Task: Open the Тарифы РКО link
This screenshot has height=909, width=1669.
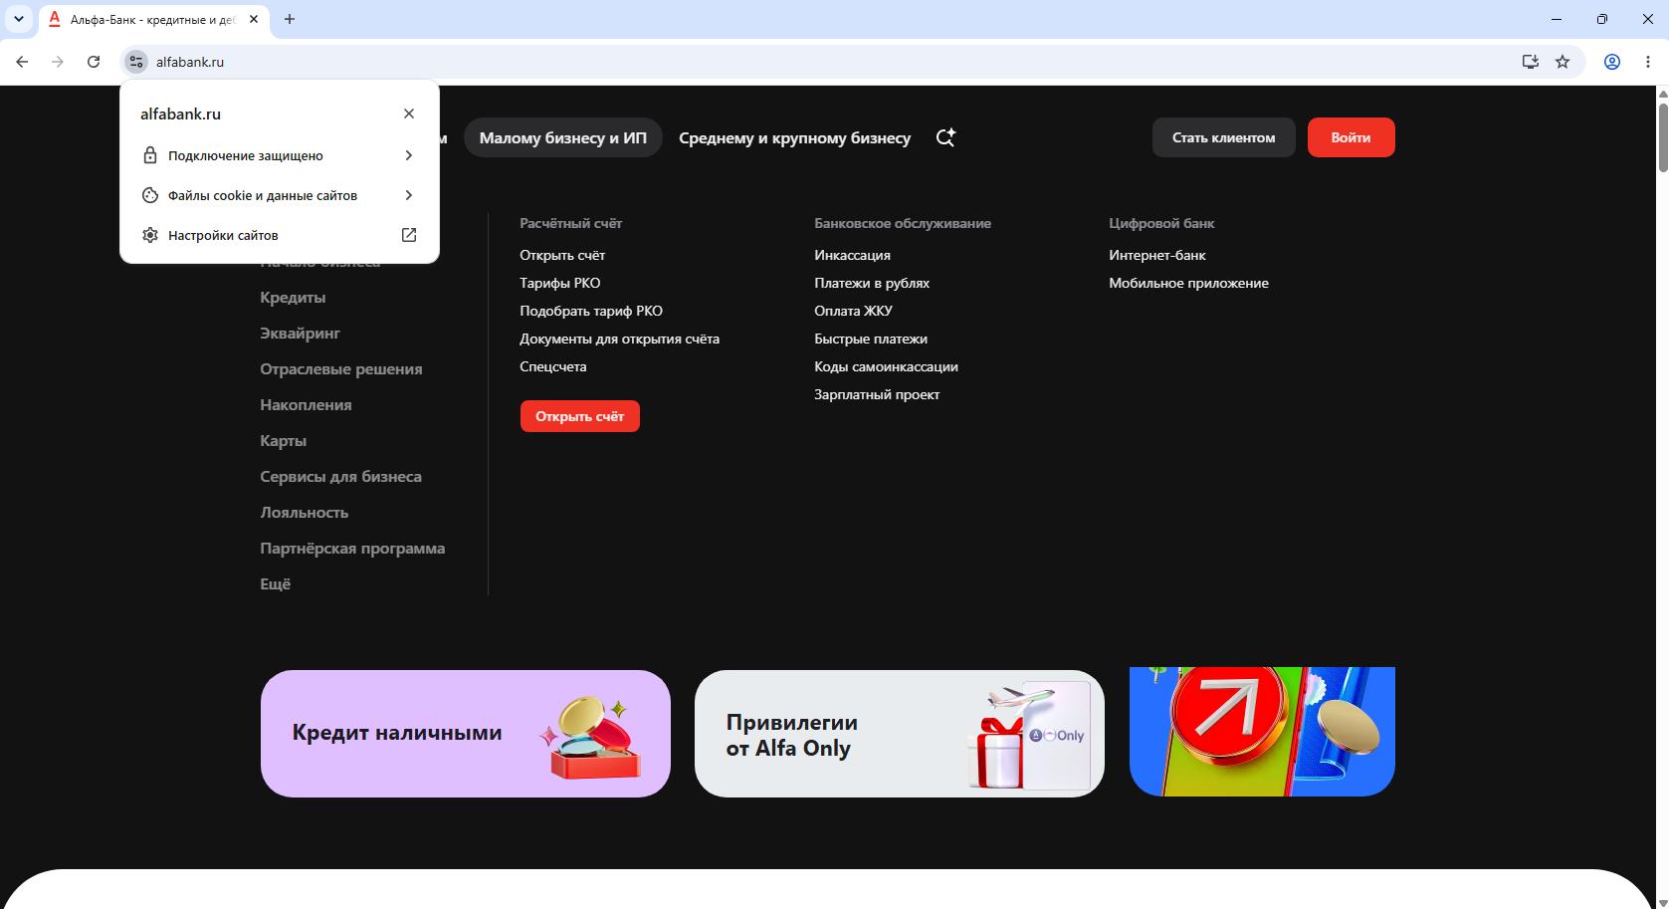Action: (559, 283)
